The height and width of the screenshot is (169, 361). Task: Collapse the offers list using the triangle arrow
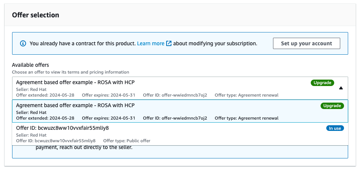coord(341,88)
